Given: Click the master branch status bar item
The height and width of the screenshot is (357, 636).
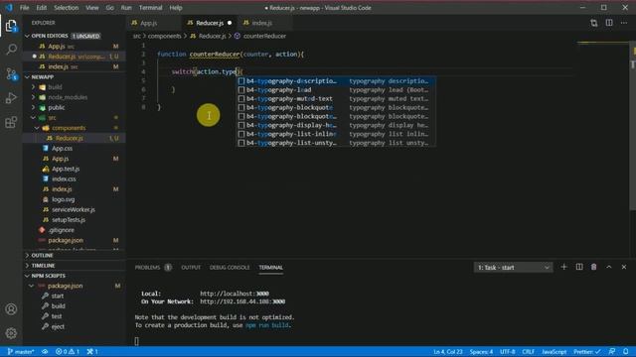Looking at the screenshot, I should pos(21,352).
